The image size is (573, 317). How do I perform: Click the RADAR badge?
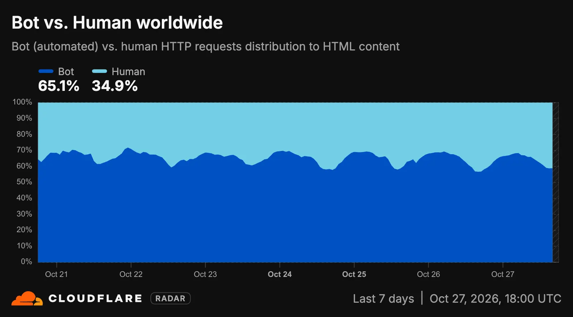(x=170, y=298)
